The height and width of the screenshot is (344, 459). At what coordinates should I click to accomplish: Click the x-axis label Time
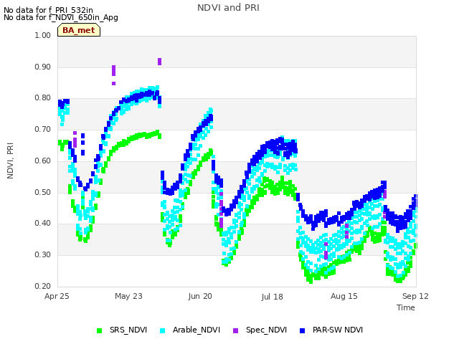click(x=406, y=307)
